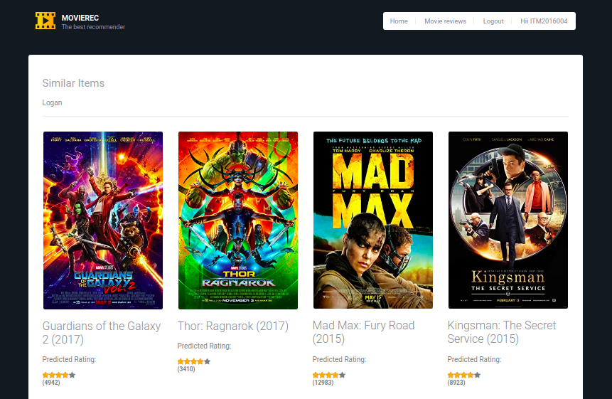Click the Similar Items heading
The image size is (612, 399).
(73, 83)
